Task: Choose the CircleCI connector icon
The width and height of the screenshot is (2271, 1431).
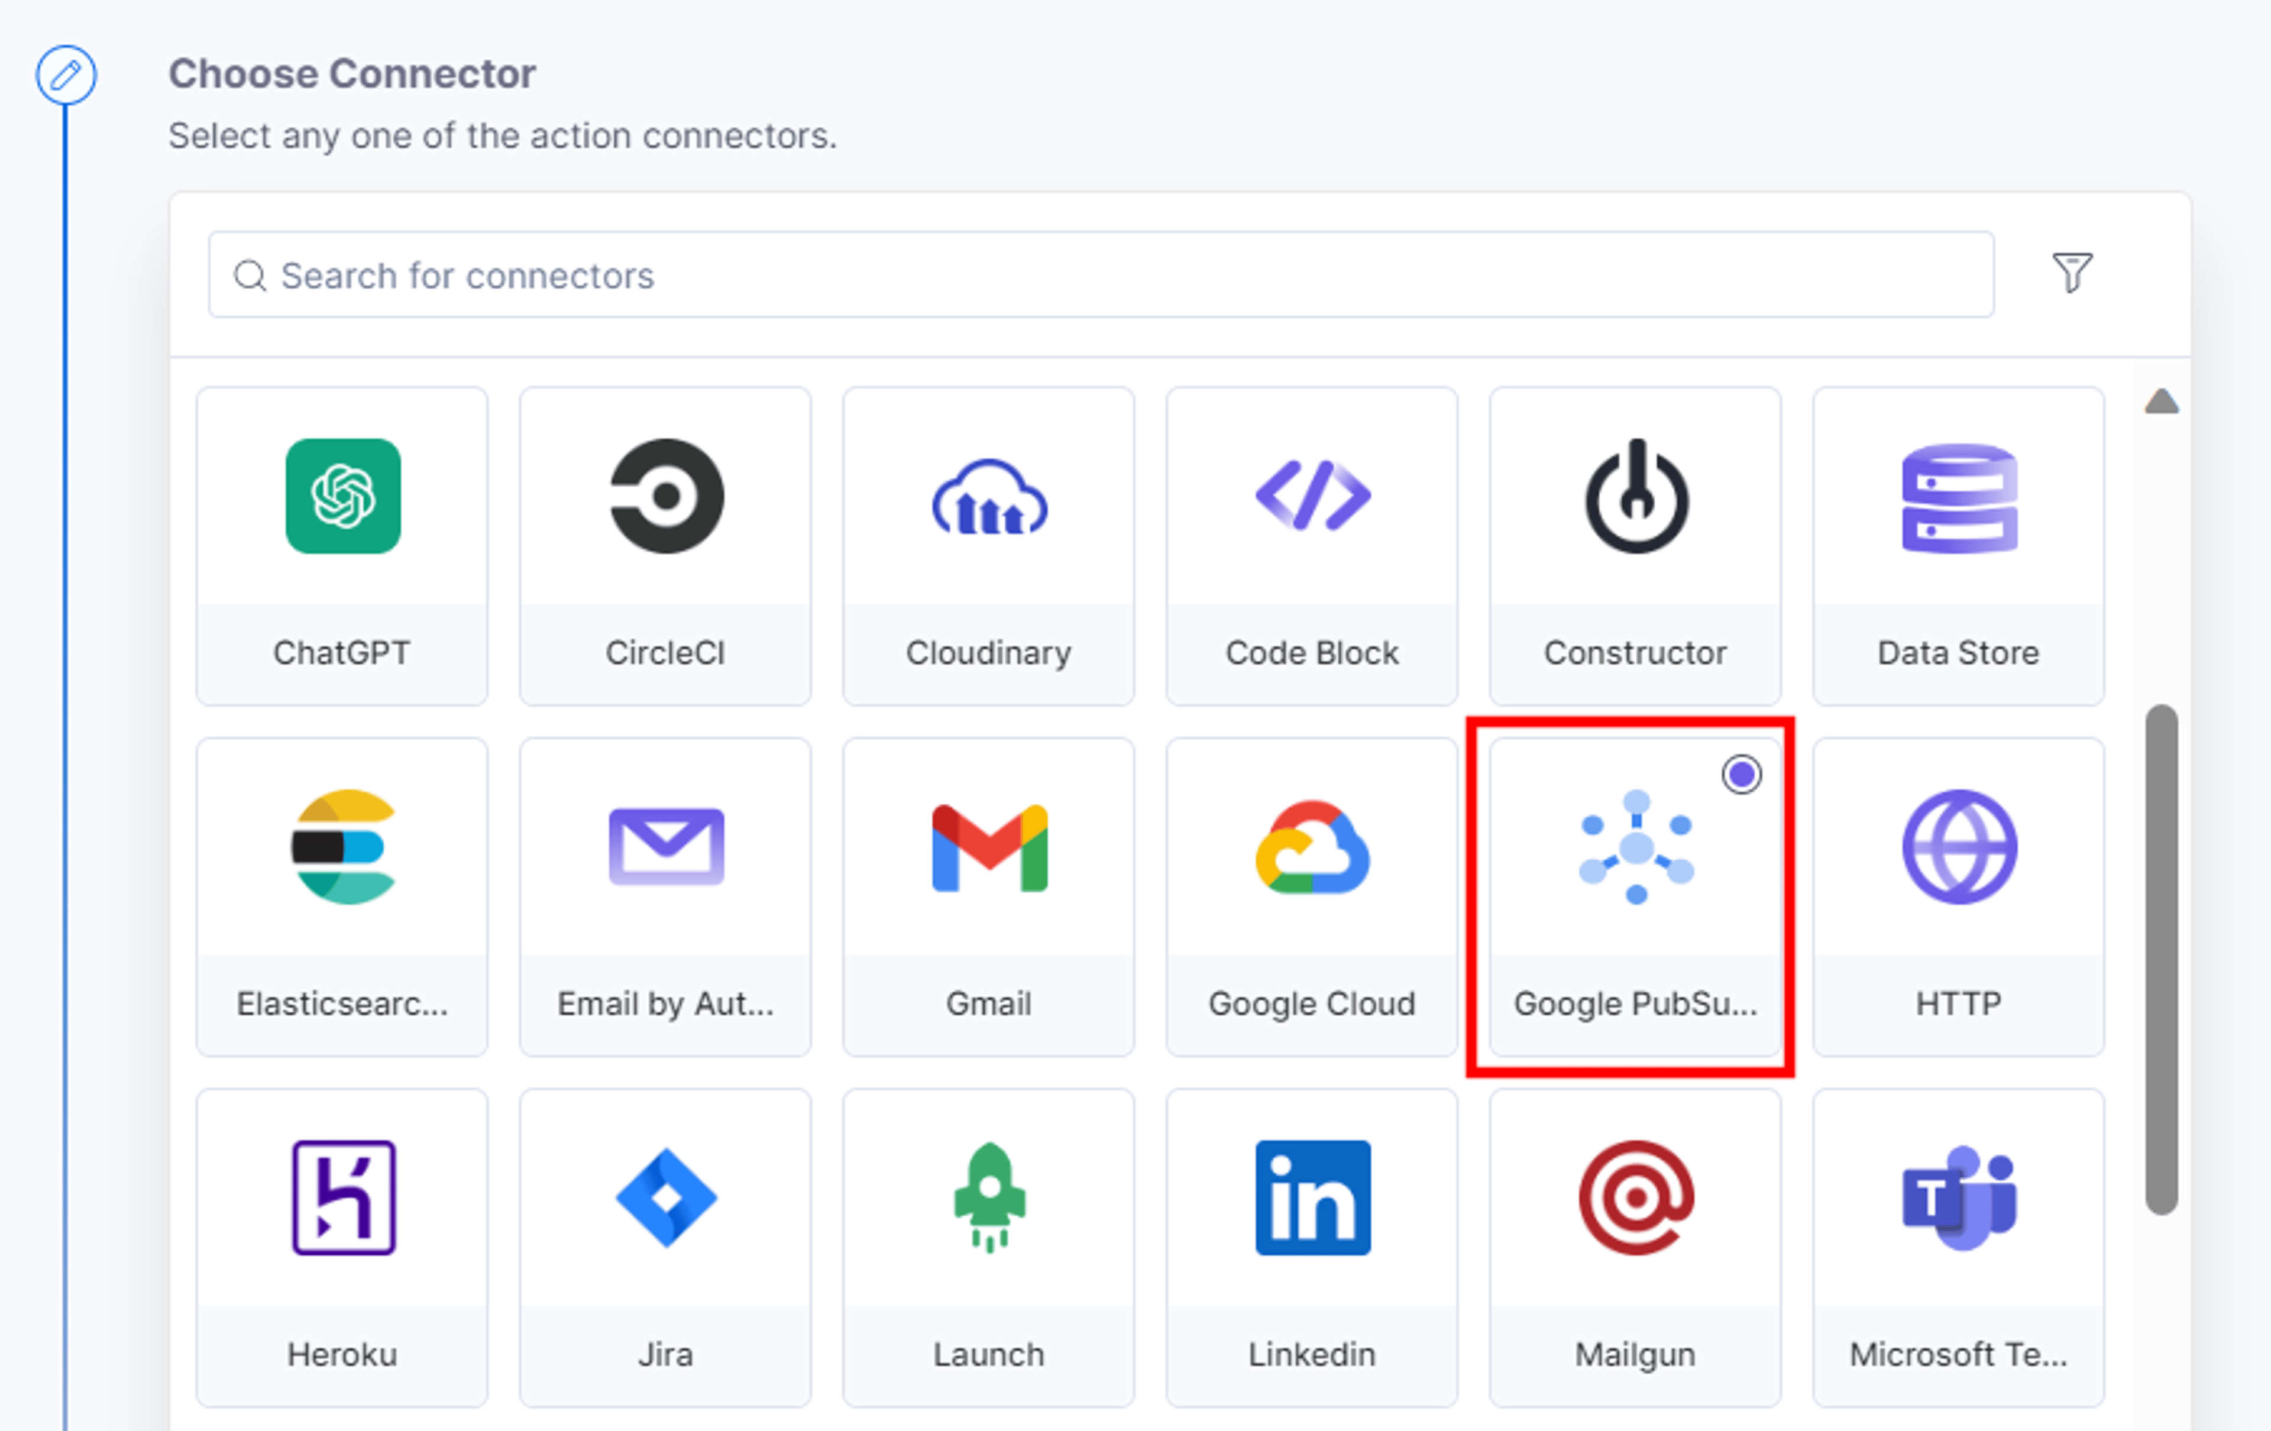Action: (666, 496)
